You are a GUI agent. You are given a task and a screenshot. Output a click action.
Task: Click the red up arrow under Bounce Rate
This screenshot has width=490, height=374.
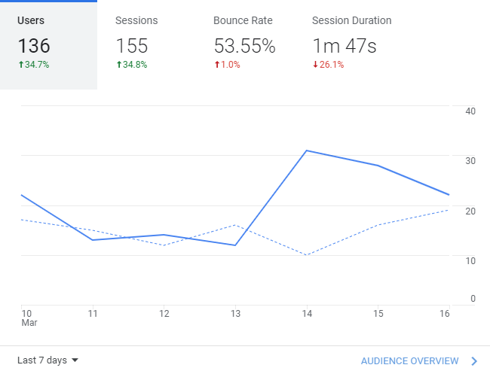tap(217, 65)
